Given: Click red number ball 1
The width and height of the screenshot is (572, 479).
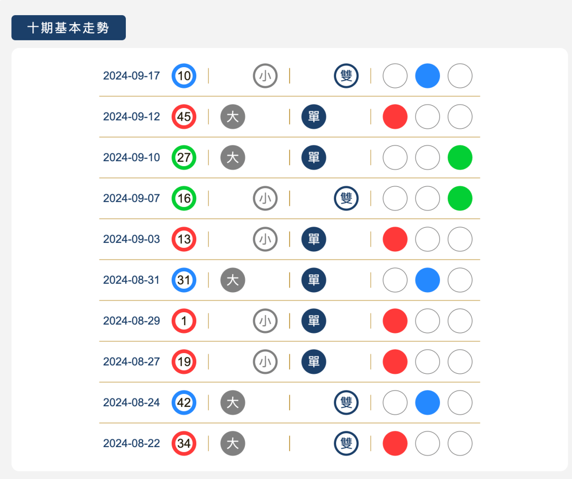Looking at the screenshot, I should pyautogui.click(x=184, y=321).
